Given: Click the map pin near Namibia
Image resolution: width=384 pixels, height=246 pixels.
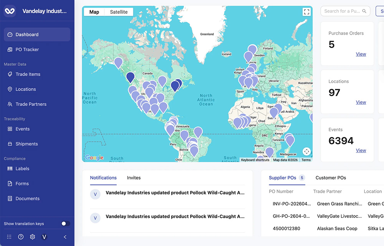Looking at the screenshot, I should coord(270,152).
